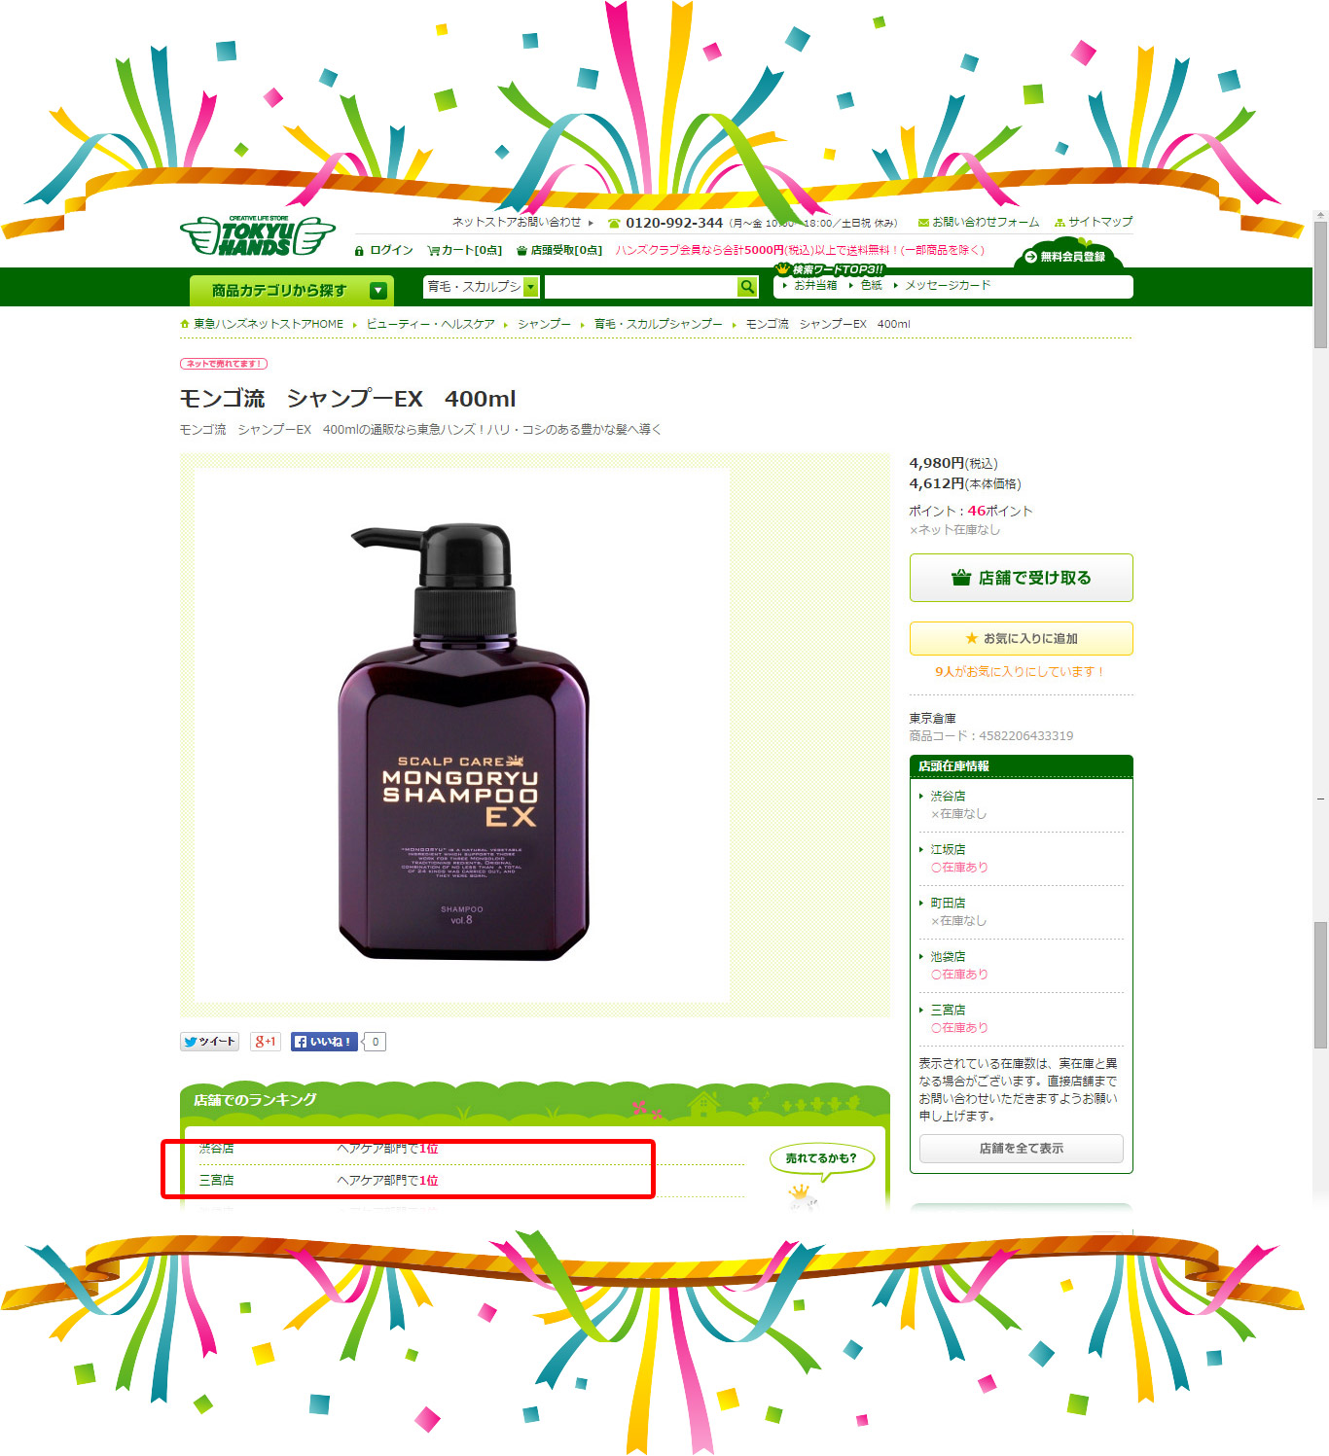Open cart カート[0点] link

[x=464, y=250]
